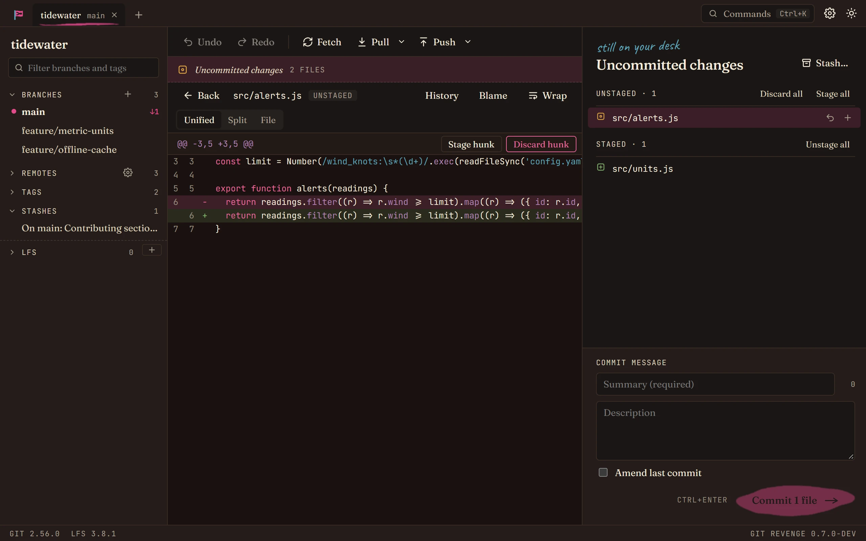Select staged file src/units.js
Image resolution: width=866 pixels, height=541 pixels.
(724, 168)
